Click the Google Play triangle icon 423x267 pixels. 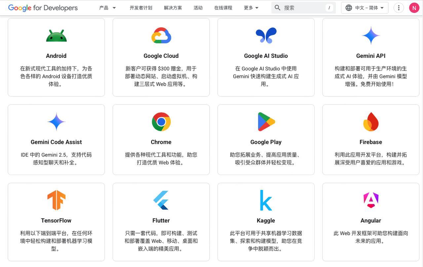266,122
